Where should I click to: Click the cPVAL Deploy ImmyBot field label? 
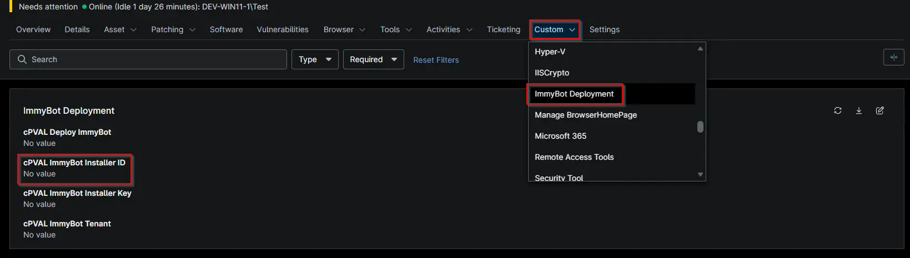67,132
